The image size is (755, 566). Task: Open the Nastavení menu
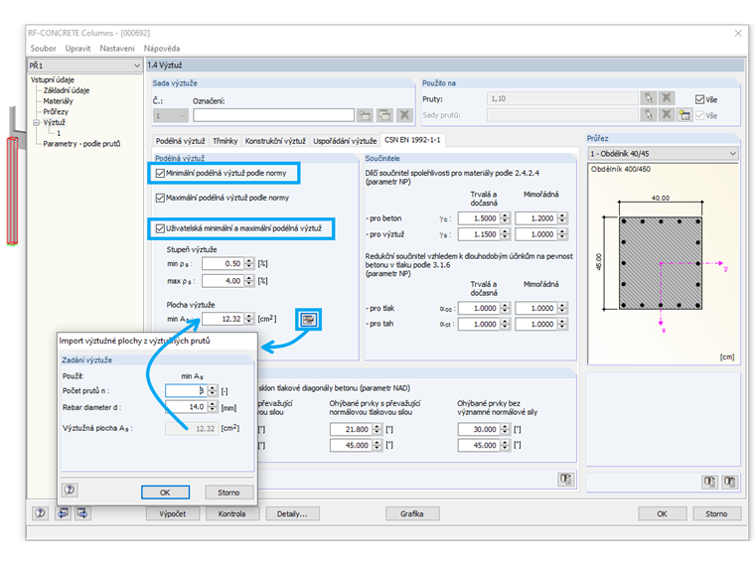[x=117, y=48]
